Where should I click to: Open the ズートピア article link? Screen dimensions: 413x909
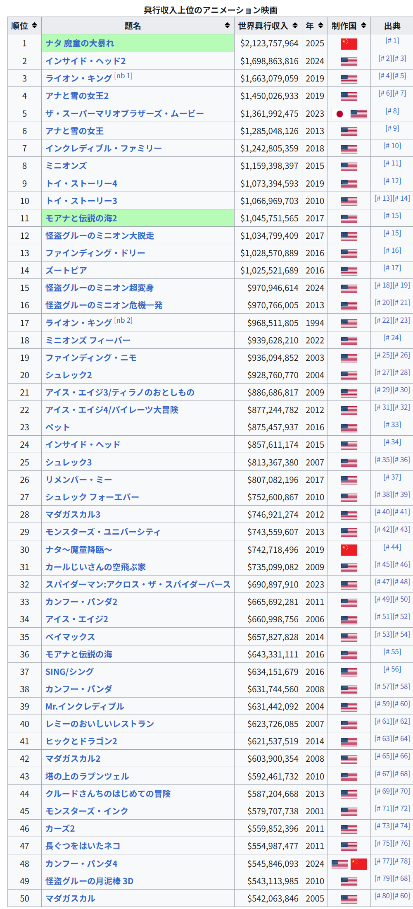pyautogui.click(x=66, y=271)
